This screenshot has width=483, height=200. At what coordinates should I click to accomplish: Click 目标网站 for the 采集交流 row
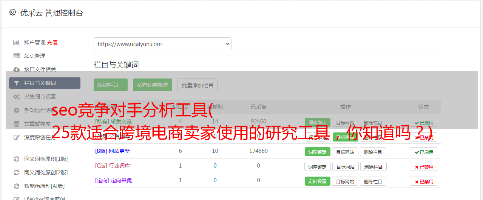pos(346,122)
